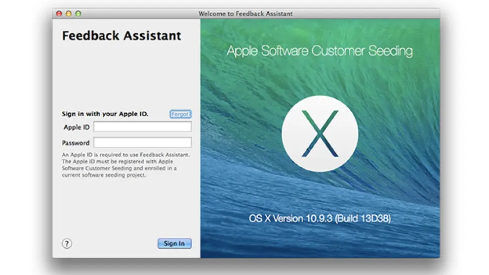Click the OS X Version 10.9.3 text
The width and height of the screenshot is (489, 275).
[290, 219]
